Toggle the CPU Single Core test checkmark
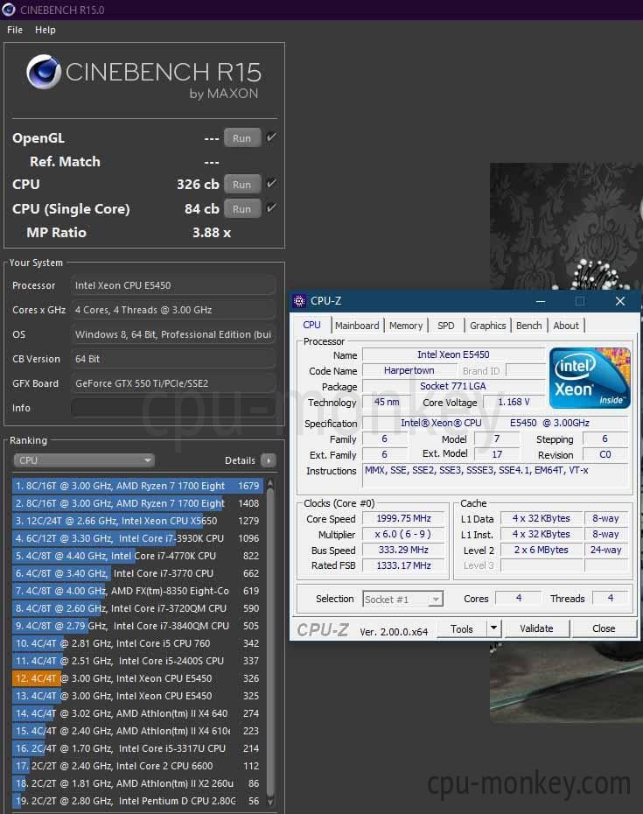Viewport: 643px width, 814px height. coord(271,207)
